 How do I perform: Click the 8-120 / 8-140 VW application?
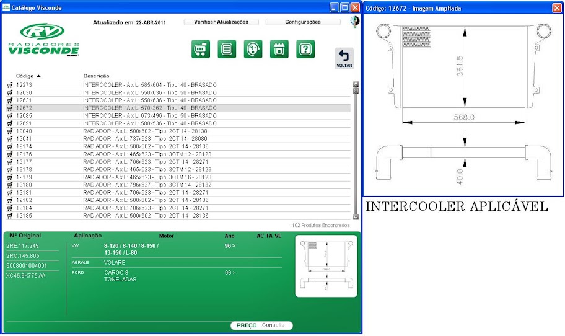[131, 249]
